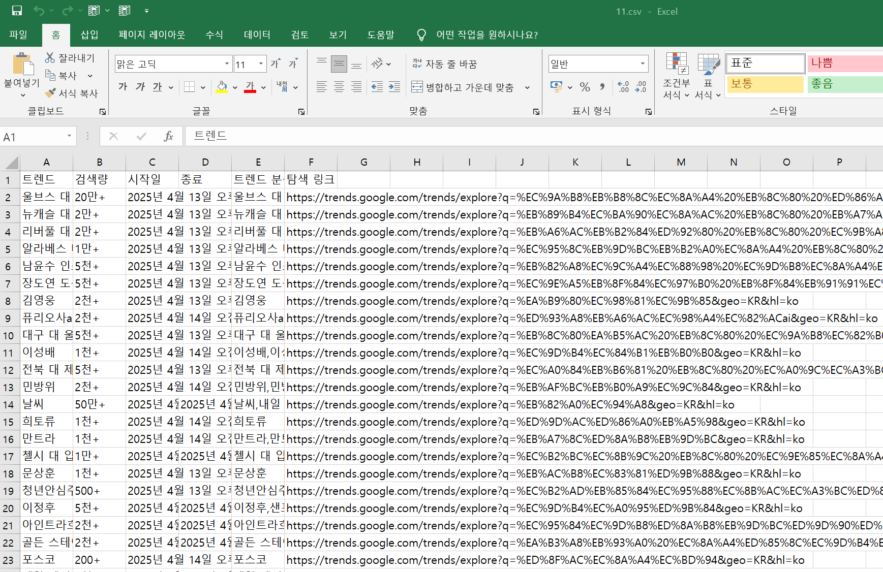Switch to the 데이터 tab

point(257,35)
